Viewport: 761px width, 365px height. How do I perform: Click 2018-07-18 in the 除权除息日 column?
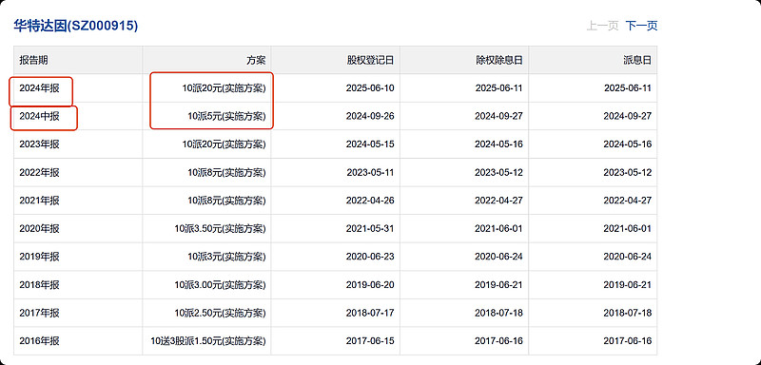498,313
